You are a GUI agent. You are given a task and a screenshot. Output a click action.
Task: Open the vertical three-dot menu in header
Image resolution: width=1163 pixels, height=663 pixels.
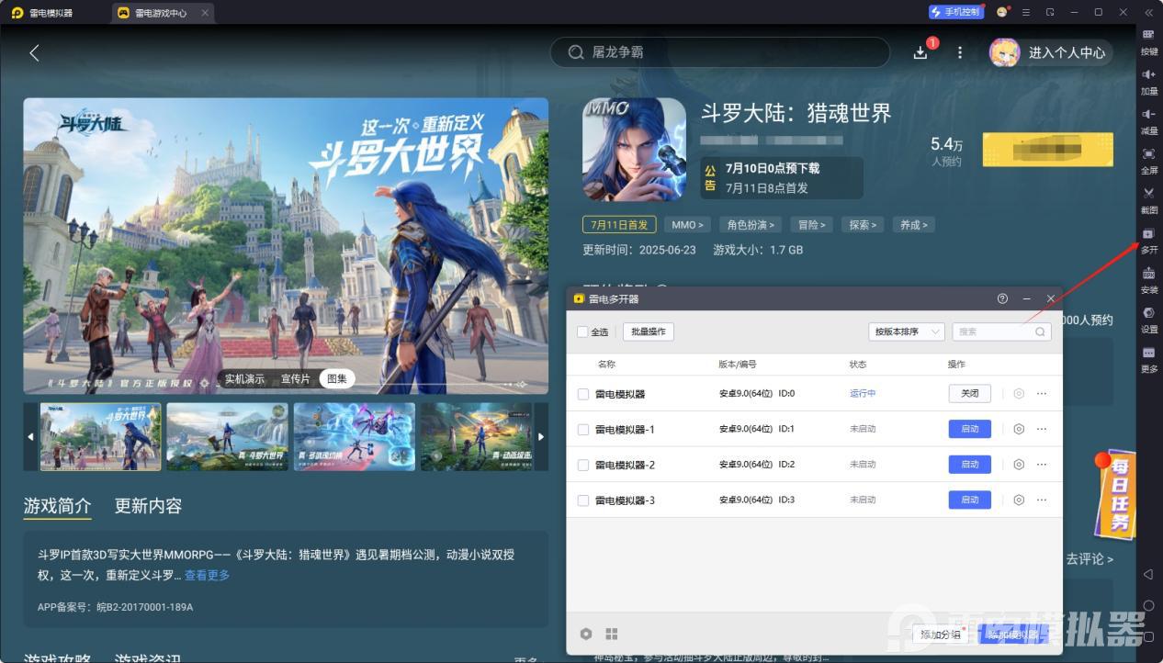(960, 52)
